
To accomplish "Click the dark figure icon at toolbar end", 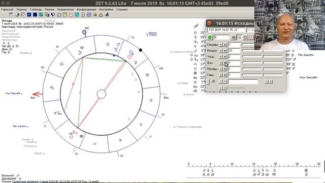I will 107,15.
